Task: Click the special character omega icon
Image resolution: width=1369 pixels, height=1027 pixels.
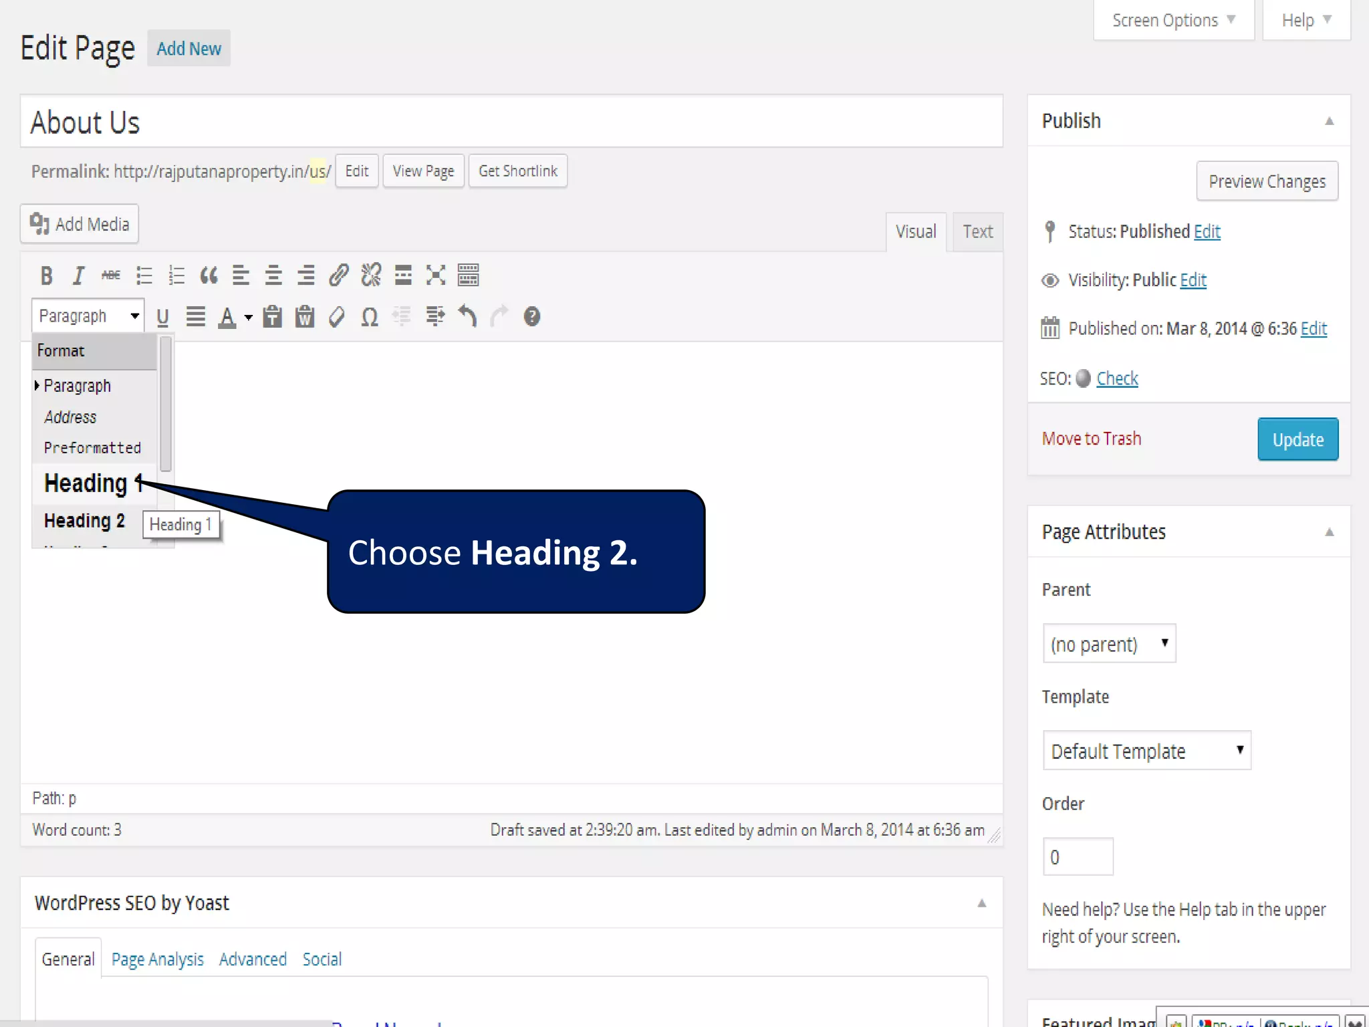Action: (x=370, y=317)
